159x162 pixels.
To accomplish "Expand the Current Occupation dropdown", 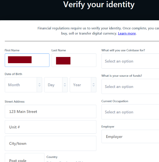I will 130,112.
